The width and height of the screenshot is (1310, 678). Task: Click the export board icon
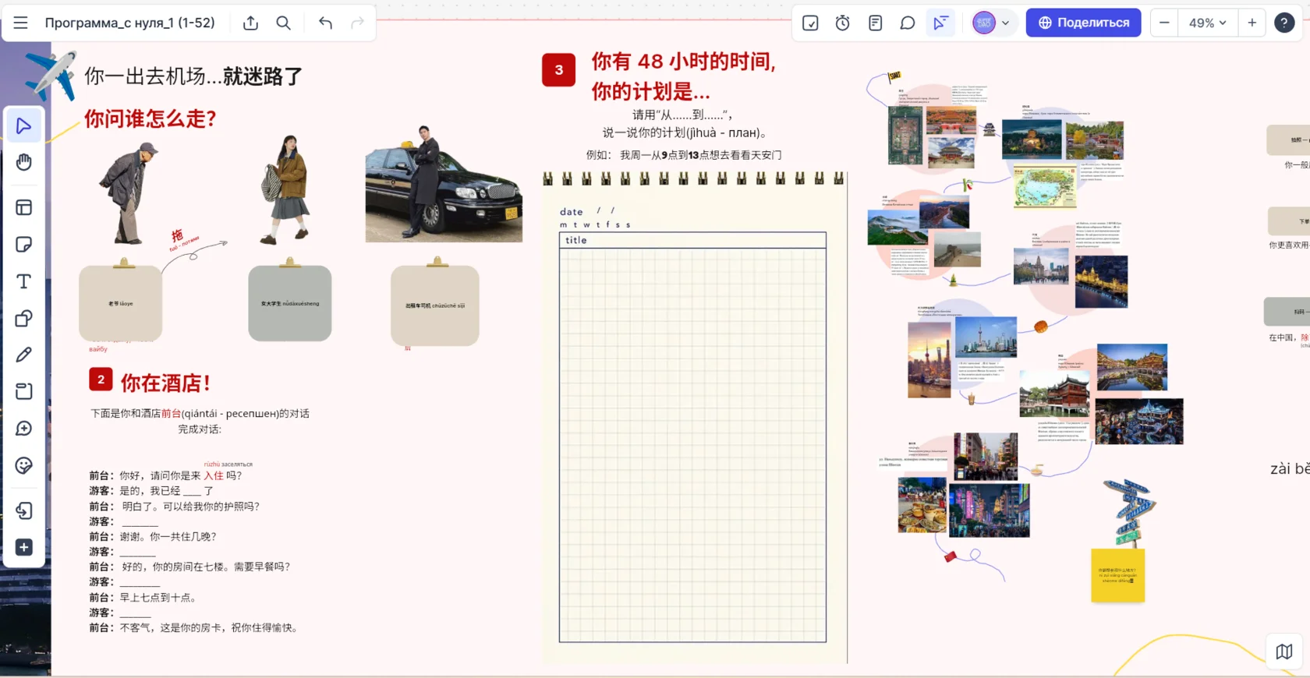tap(250, 23)
